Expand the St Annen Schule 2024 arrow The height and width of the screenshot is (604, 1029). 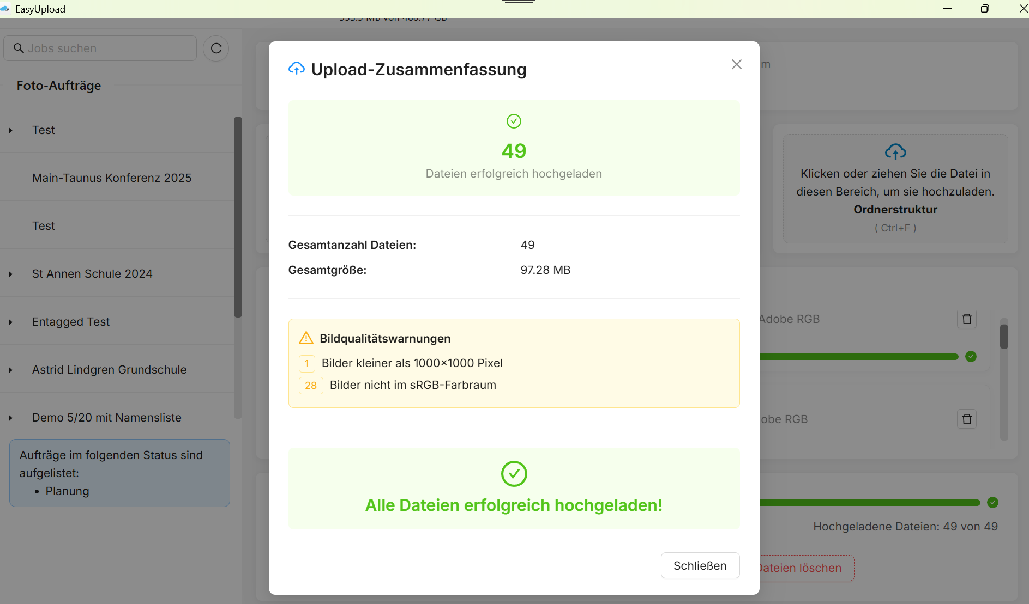click(x=10, y=274)
